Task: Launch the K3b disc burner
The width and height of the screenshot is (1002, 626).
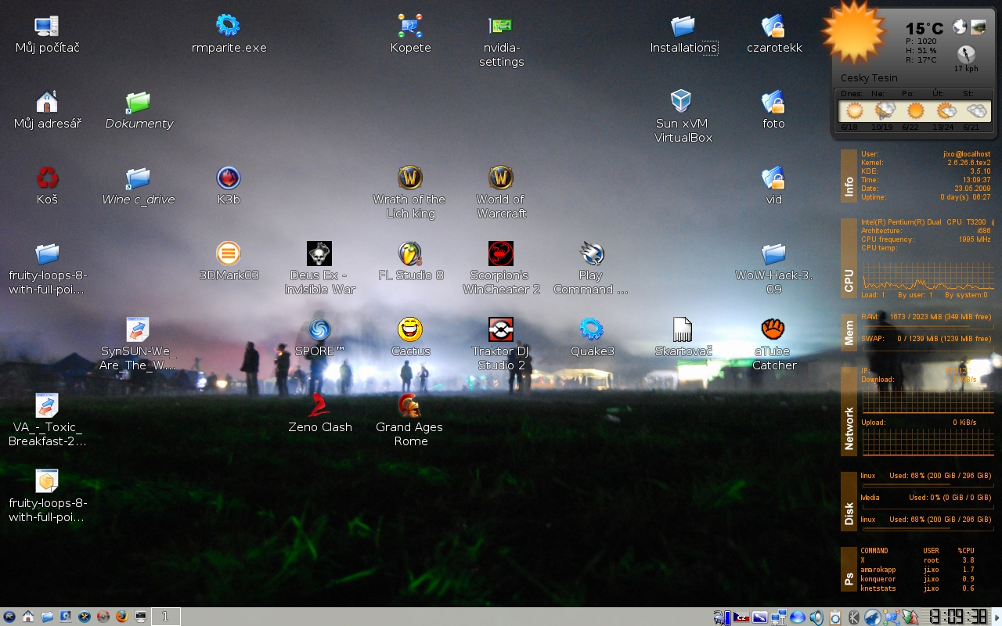Action: [228, 178]
